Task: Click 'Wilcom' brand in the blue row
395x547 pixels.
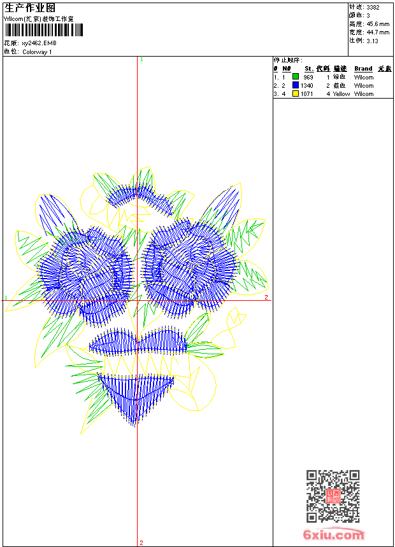Action: click(x=364, y=85)
